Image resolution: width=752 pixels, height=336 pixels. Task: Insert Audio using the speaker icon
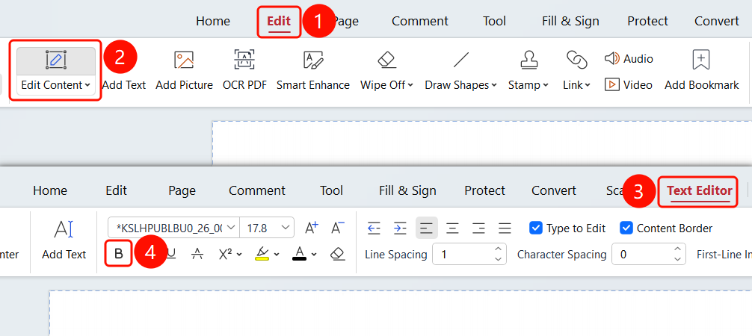pyautogui.click(x=612, y=59)
